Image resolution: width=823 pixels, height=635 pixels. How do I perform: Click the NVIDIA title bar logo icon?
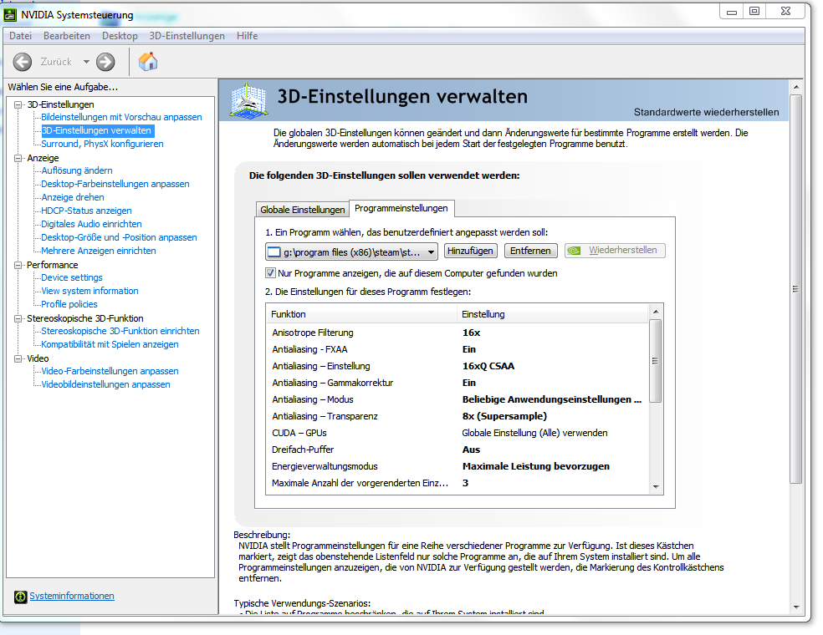coord(10,15)
